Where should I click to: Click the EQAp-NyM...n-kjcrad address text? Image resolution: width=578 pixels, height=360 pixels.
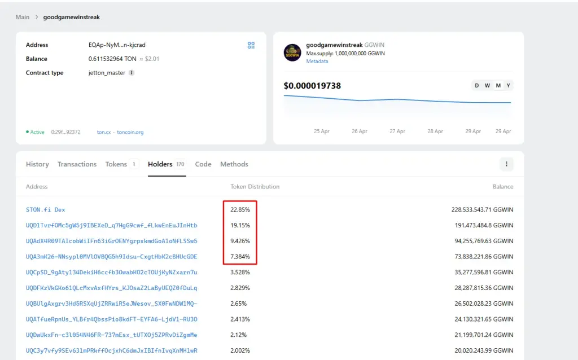117,45
